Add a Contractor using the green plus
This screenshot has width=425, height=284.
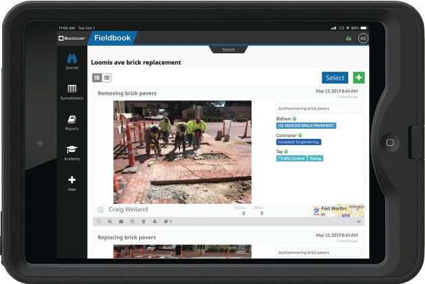click(x=300, y=135)
